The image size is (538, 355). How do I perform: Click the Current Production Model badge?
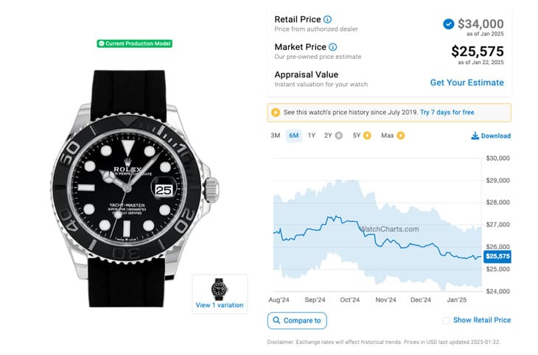(x=135, y=43)
